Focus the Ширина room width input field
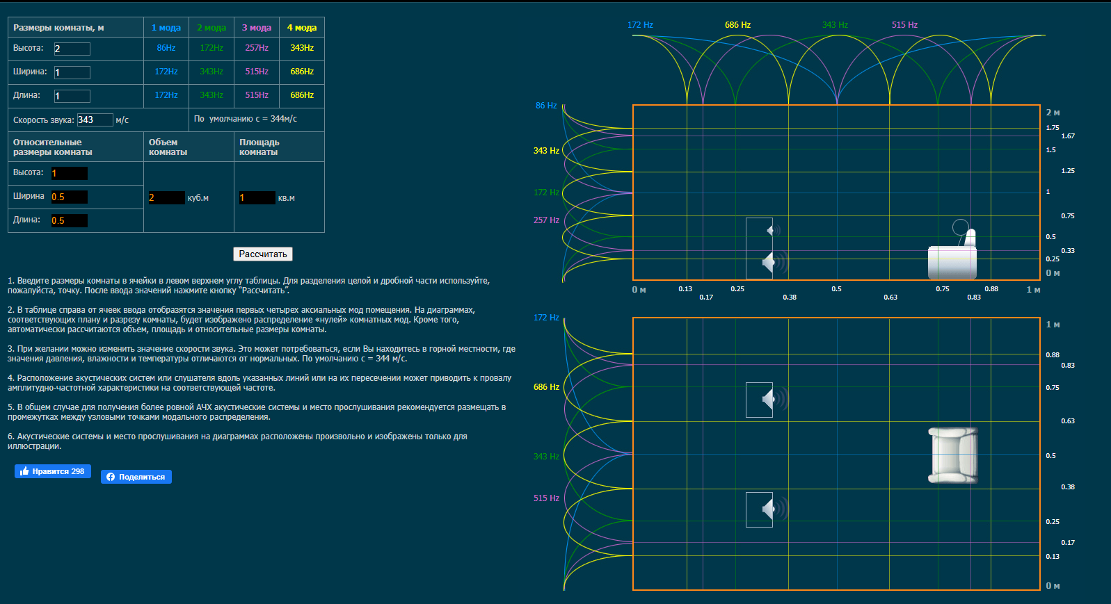 coord(72,72)
